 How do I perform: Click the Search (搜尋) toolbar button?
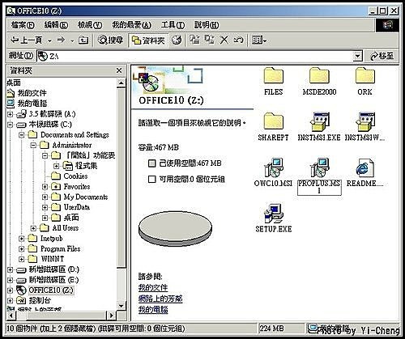tap(110, 40)
